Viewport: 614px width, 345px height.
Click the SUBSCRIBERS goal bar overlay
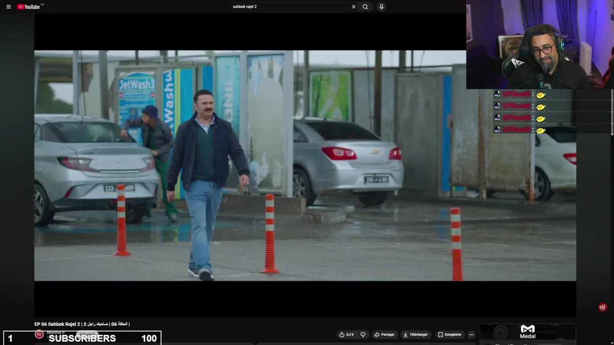82,338
